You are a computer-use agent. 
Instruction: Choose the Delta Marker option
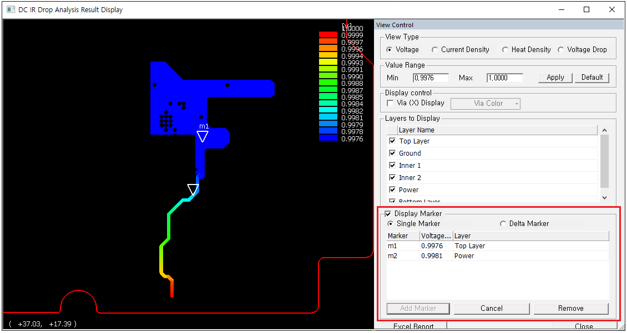pos(503,224)
